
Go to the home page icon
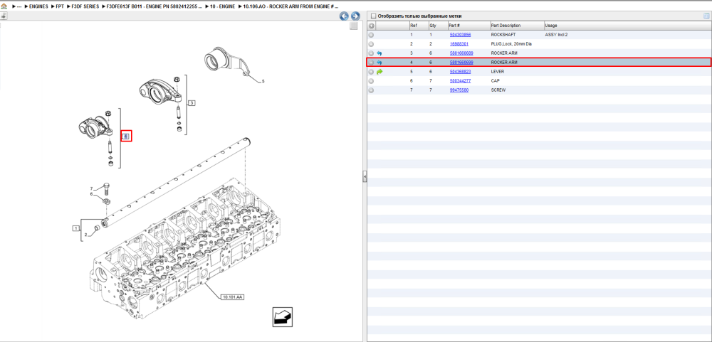point(4,6)
